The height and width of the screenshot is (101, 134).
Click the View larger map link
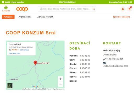coord(14,53)
